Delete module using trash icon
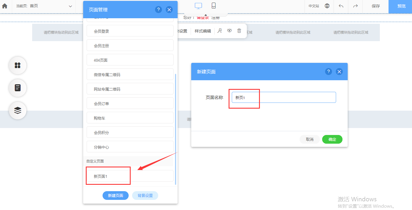 239,31
